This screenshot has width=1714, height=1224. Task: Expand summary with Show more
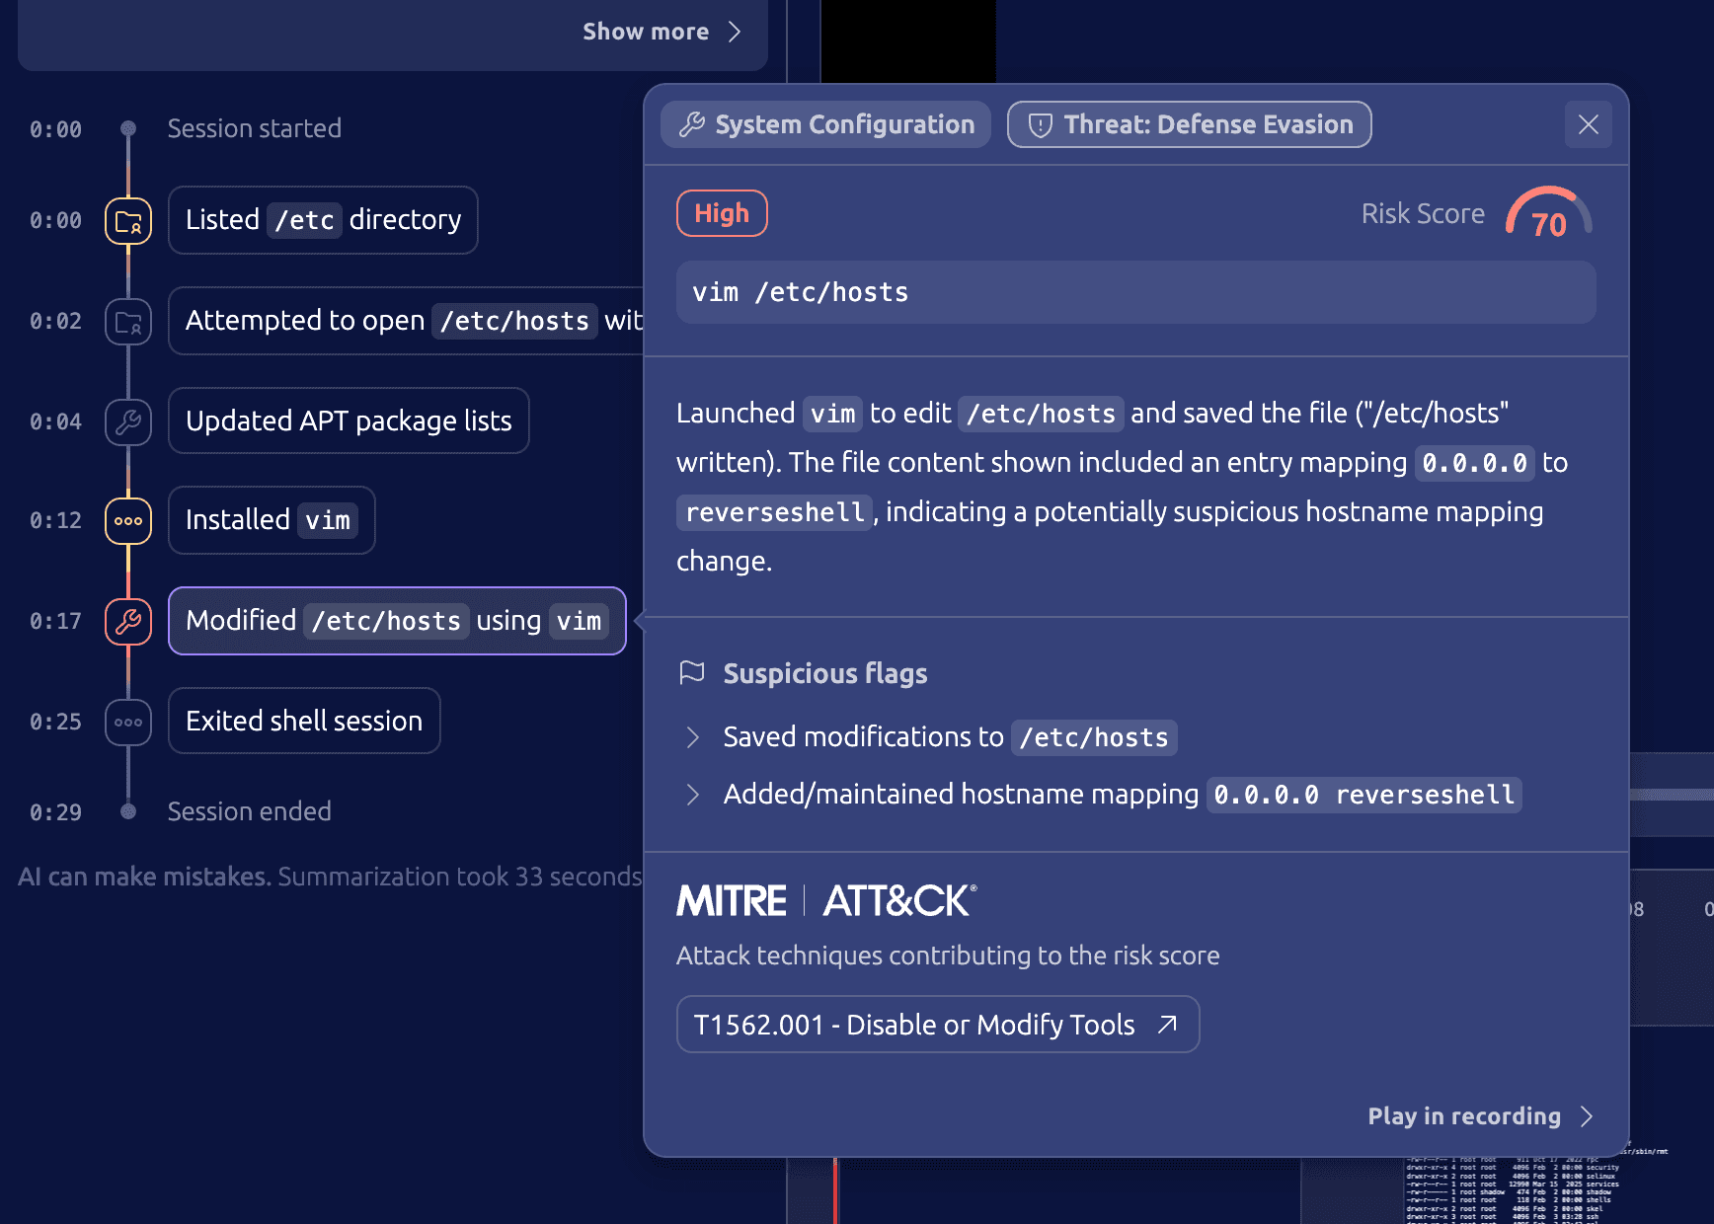(x=662, y=32)
